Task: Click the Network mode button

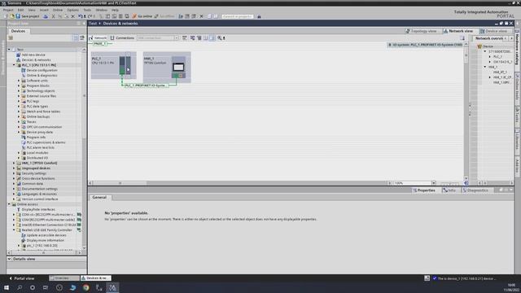Action: pos(98,38)
